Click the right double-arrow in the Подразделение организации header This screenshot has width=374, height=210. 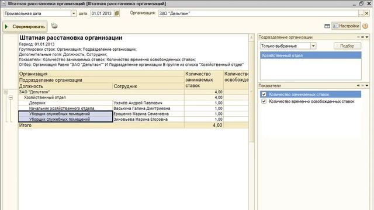(362, 37)
